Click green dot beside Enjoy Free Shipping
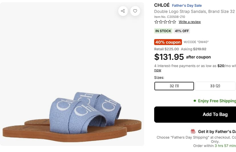Screen dimensions: 236x152 tap(195, 101)
